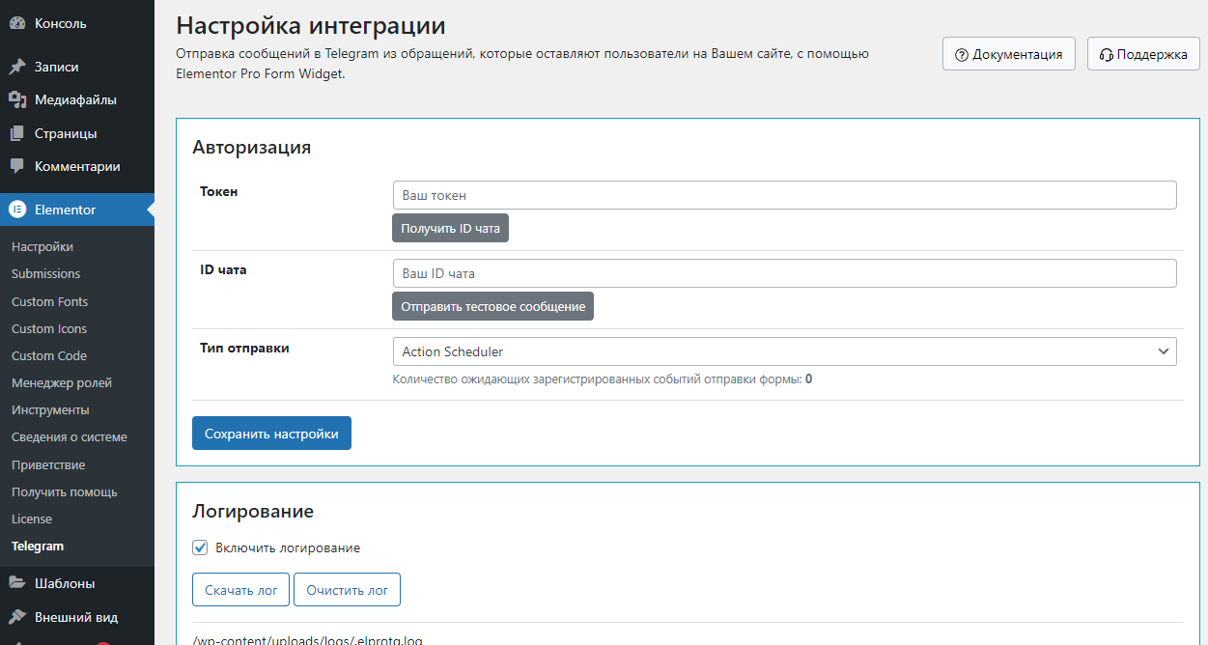Click the headset icon in Поддержка
Screen dimensions: 1208x645
coord(1107,55)
